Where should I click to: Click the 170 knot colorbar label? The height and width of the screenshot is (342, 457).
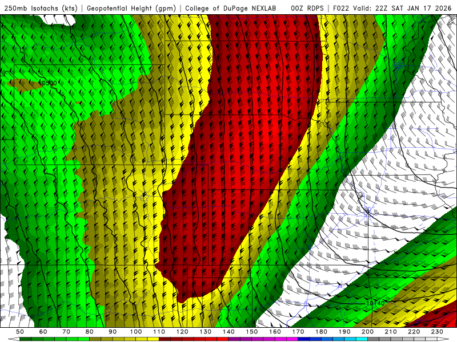298,332
